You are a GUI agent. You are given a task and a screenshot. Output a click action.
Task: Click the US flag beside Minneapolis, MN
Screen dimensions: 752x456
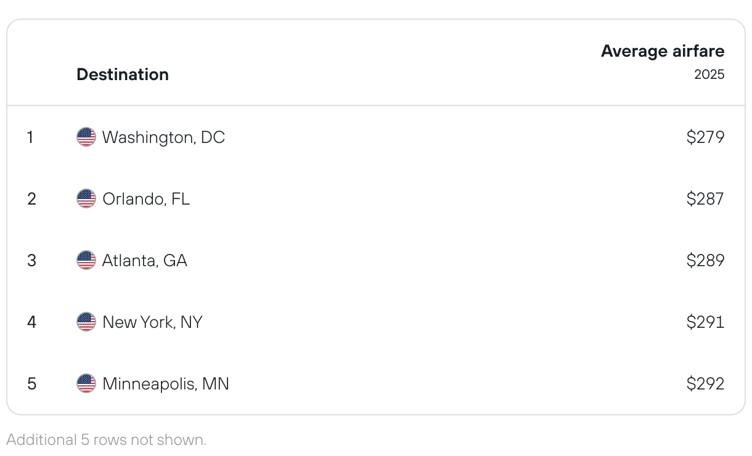[86, 383]
